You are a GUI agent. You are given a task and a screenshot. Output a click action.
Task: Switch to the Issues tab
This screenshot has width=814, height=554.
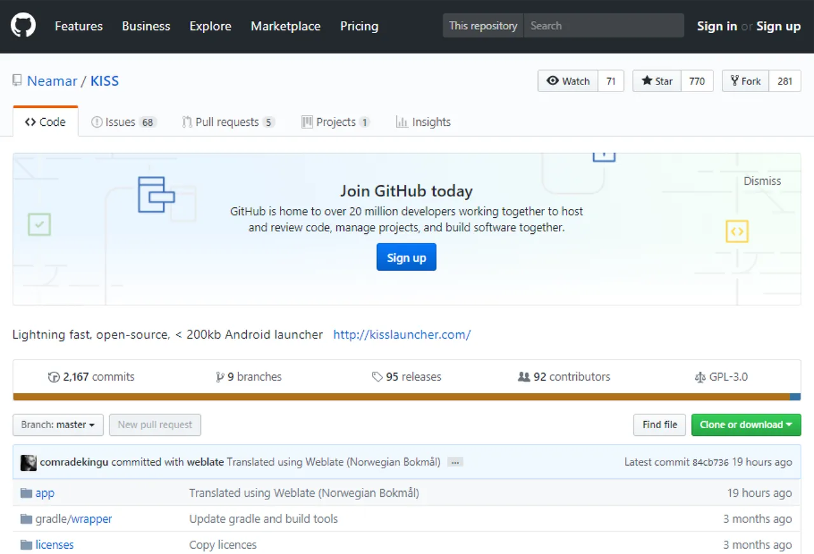(124, 122)
